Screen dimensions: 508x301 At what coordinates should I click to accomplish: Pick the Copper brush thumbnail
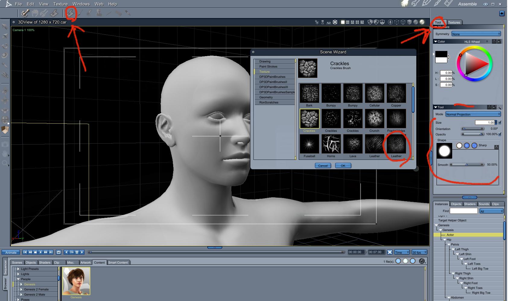point(396,93)
